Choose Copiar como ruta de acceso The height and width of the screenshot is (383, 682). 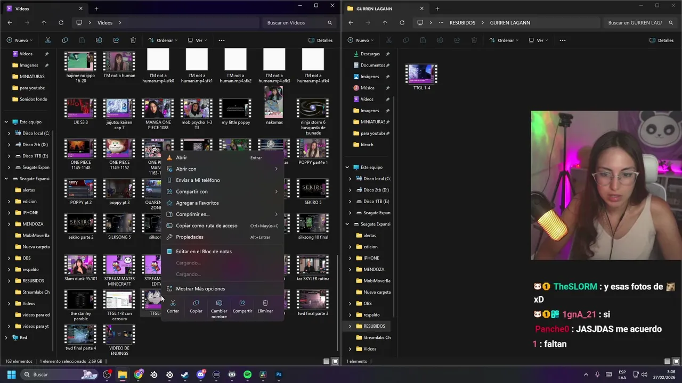coord(222,226)
